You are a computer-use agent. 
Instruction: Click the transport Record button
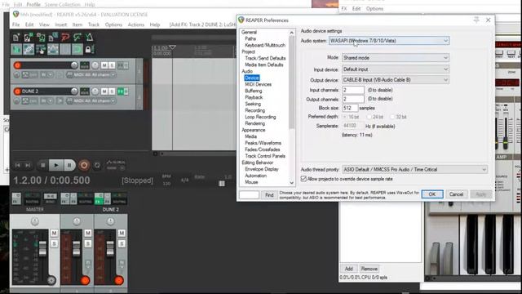click(84, 165)
